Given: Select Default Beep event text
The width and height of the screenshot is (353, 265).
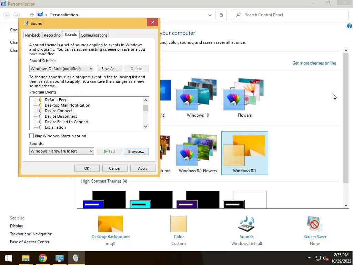Looking at the screenshot, I should [x=56, y=100].
